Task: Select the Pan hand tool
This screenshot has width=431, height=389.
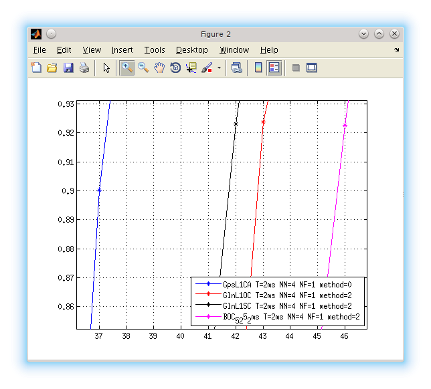Action: tap(159, 68)
